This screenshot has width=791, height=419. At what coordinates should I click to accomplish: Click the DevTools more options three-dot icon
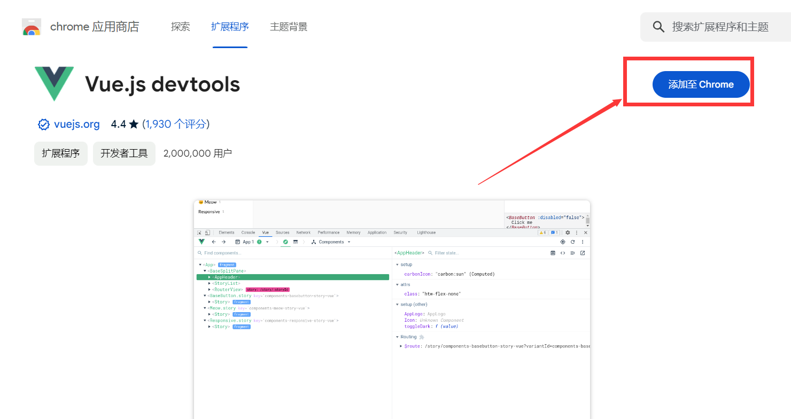click(577, 232)
